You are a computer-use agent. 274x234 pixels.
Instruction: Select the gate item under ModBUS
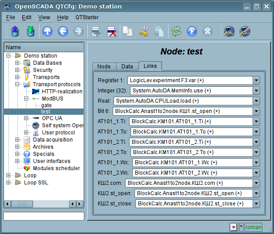point(46,105)
